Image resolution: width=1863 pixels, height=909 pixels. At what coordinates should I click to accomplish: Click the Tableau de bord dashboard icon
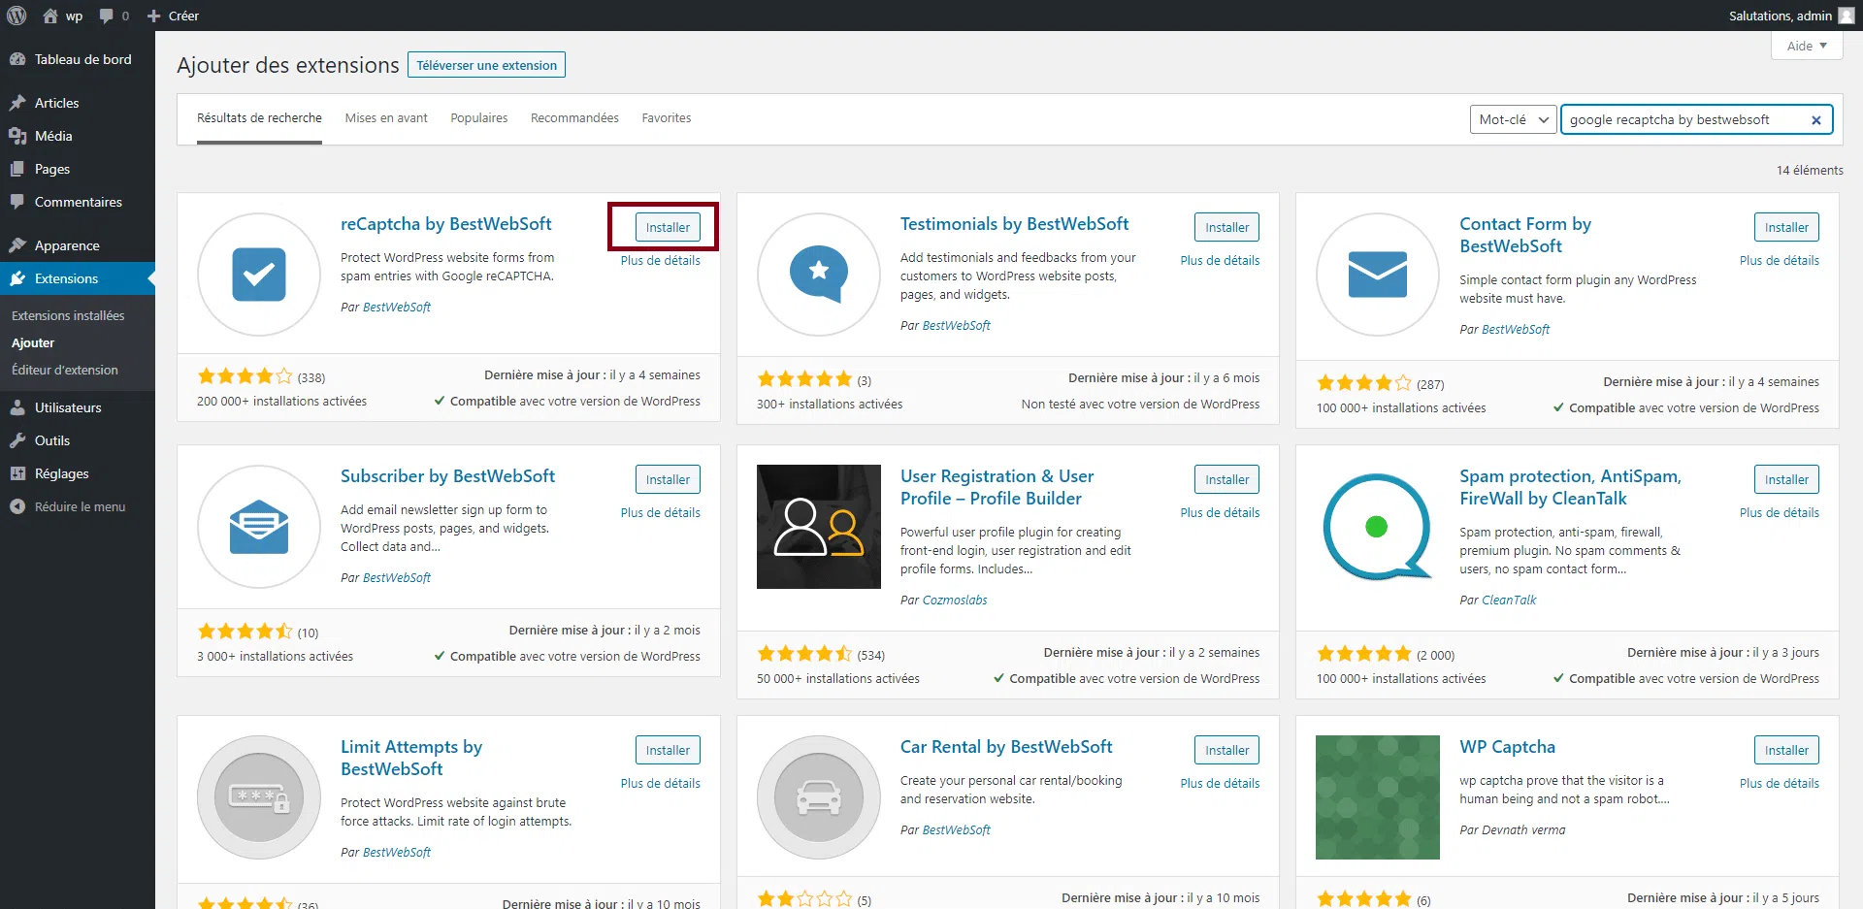coord(17,59)
